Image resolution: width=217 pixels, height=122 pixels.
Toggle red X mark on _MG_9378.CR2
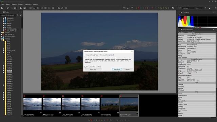click(x=63, y=96)
